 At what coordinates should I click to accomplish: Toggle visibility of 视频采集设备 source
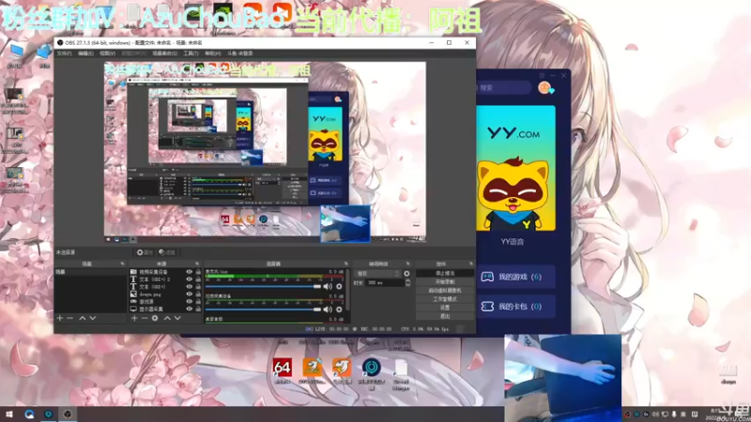tap(190, 272)
